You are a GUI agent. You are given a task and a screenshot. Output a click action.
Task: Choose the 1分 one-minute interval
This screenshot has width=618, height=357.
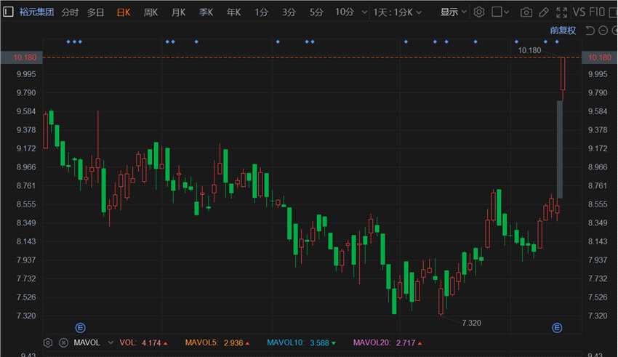coord(261,12)
